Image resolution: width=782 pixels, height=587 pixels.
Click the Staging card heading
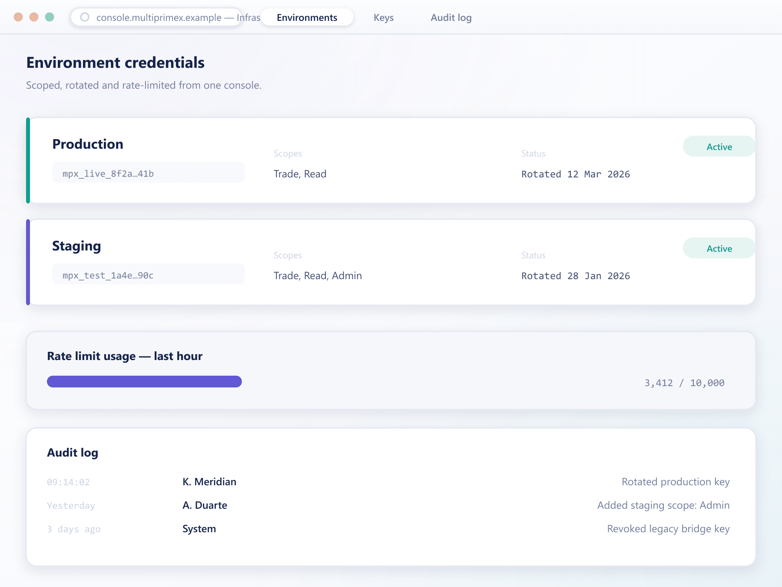coord(76,246)
